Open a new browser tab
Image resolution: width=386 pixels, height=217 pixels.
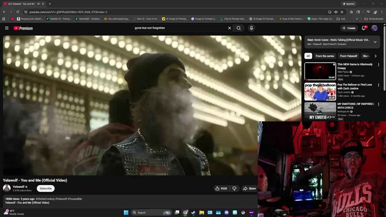(50, 4)
